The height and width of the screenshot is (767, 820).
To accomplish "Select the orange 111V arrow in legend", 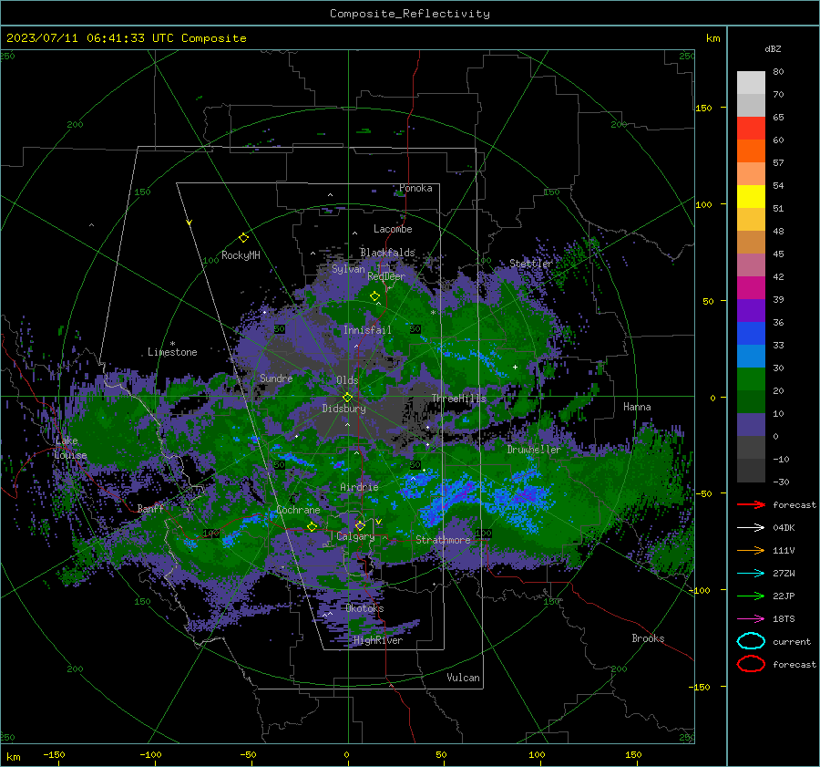I will (751, 550).
